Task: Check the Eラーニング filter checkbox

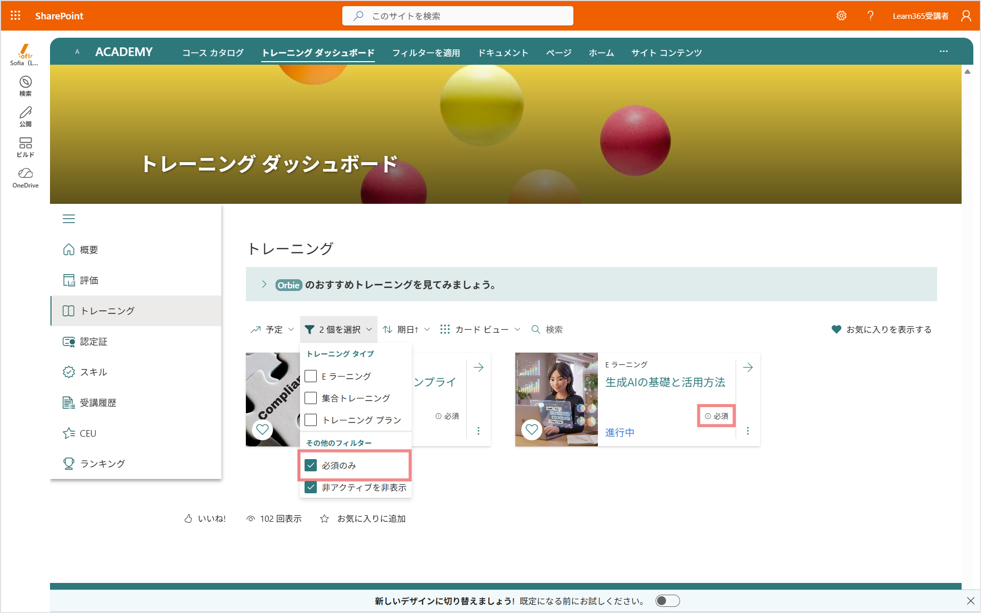Action: [311, 376]
